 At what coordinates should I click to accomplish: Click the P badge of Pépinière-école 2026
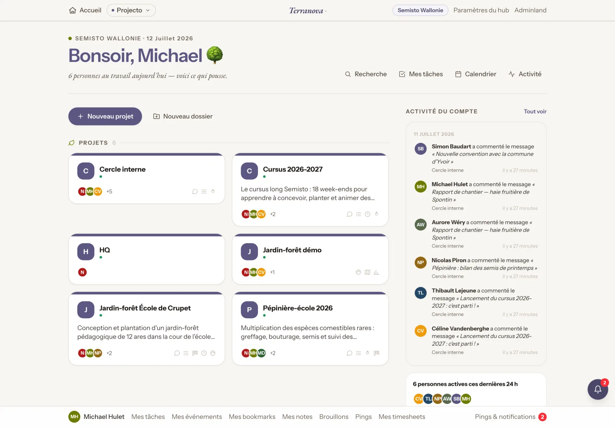(249, 310)
